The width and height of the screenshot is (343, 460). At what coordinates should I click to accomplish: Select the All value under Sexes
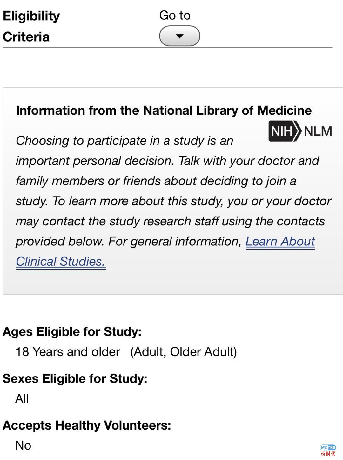pos(22,399)
